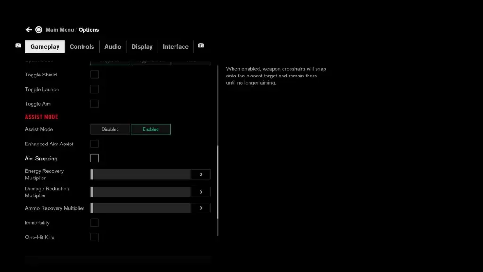Switch to the Audio tab
This screenshot has width=483, height=272.
pos(113,47)
